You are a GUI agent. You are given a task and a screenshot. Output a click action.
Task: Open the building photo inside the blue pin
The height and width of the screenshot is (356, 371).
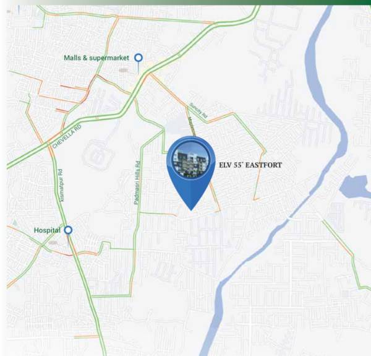coord(191,160)
